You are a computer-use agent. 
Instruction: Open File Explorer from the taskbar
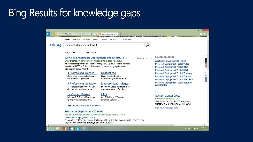click(x=57, y=129)
